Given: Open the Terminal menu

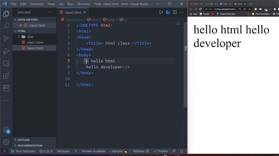Looking at the screenshot, I should 83,4.
